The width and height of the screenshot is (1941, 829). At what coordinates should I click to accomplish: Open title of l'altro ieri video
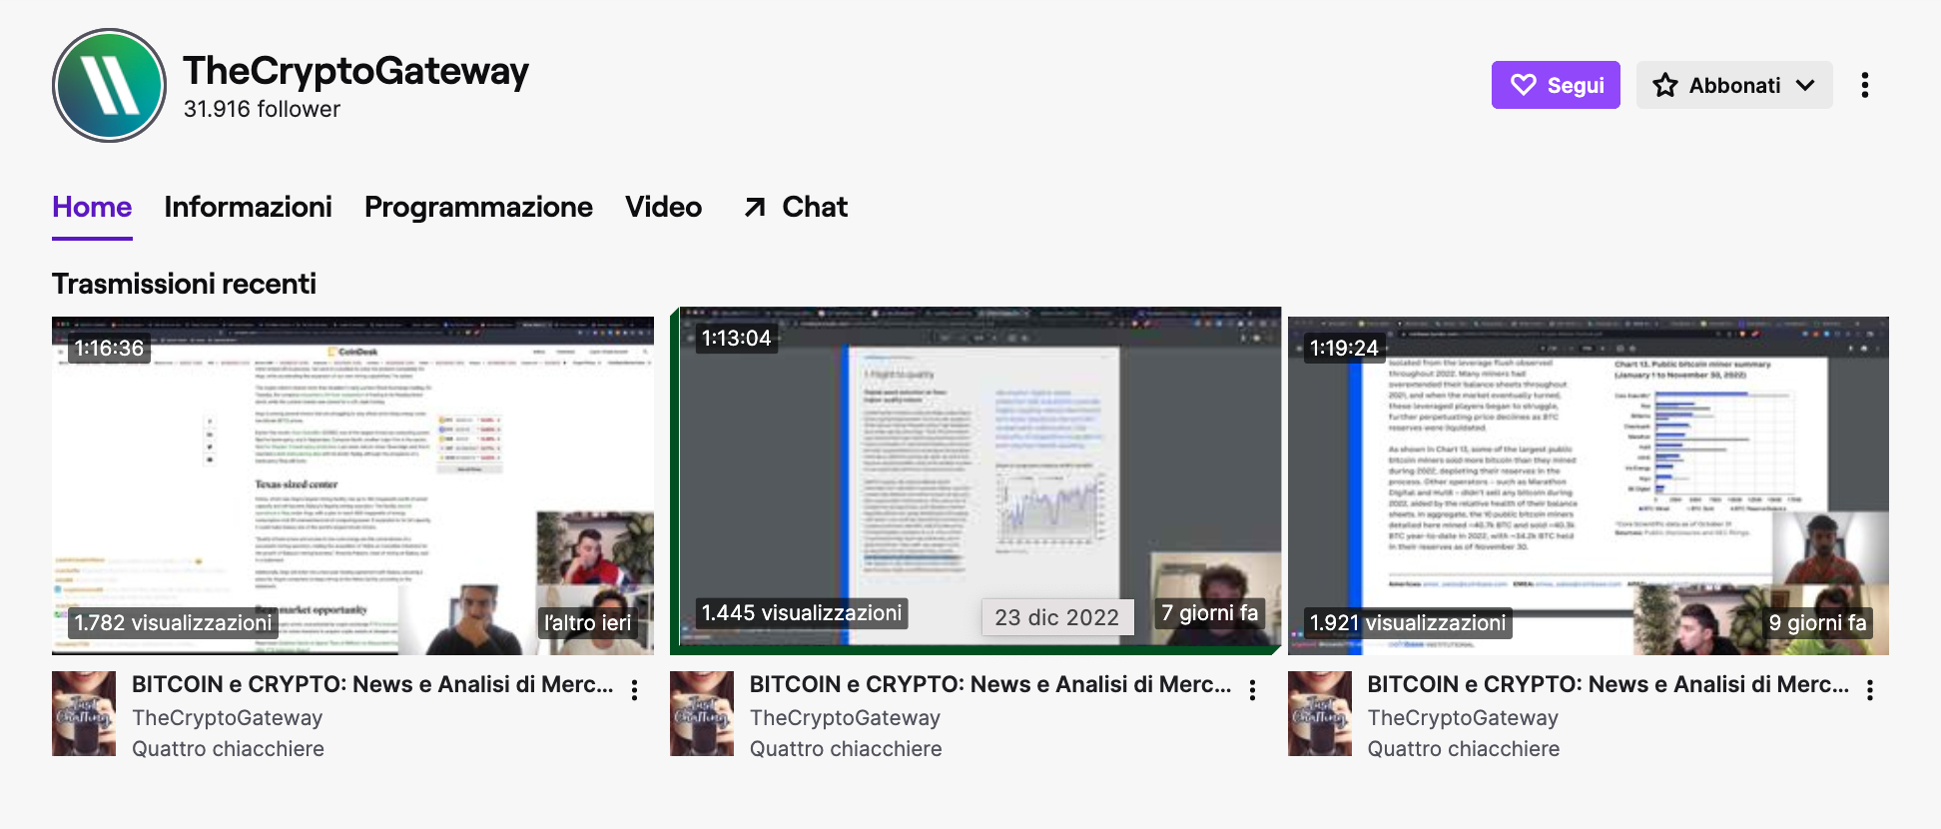click(x=372, y=684)
